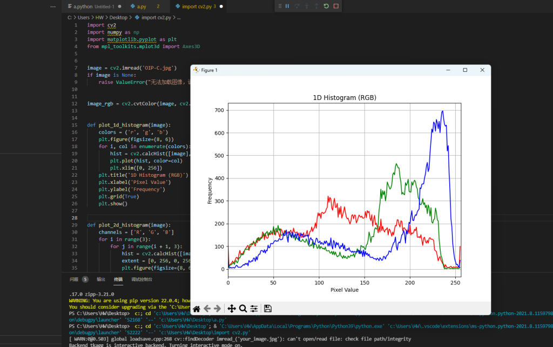
Task: Expand the HW breadcrumb segment
Action: tap(99, 17)
